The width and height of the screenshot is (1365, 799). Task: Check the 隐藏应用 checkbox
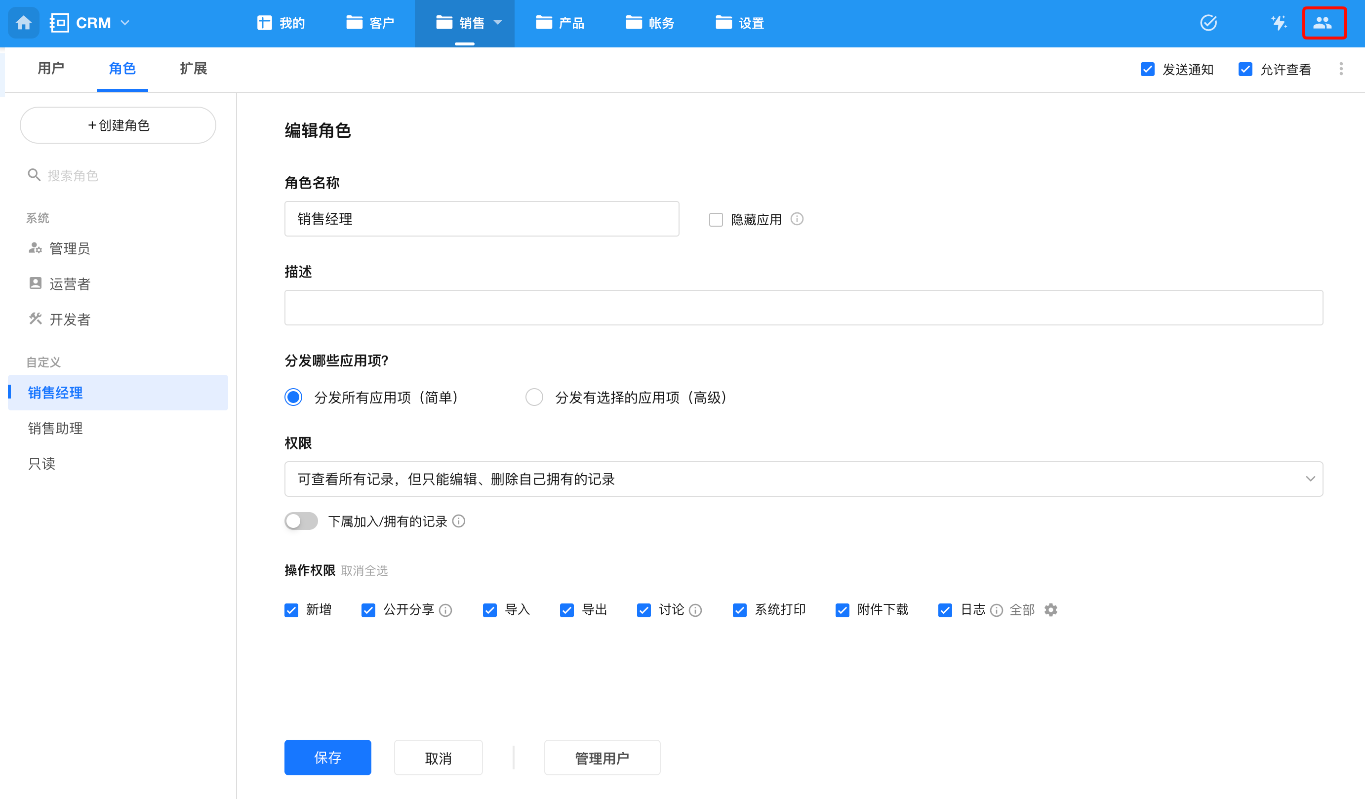[716, 219]
